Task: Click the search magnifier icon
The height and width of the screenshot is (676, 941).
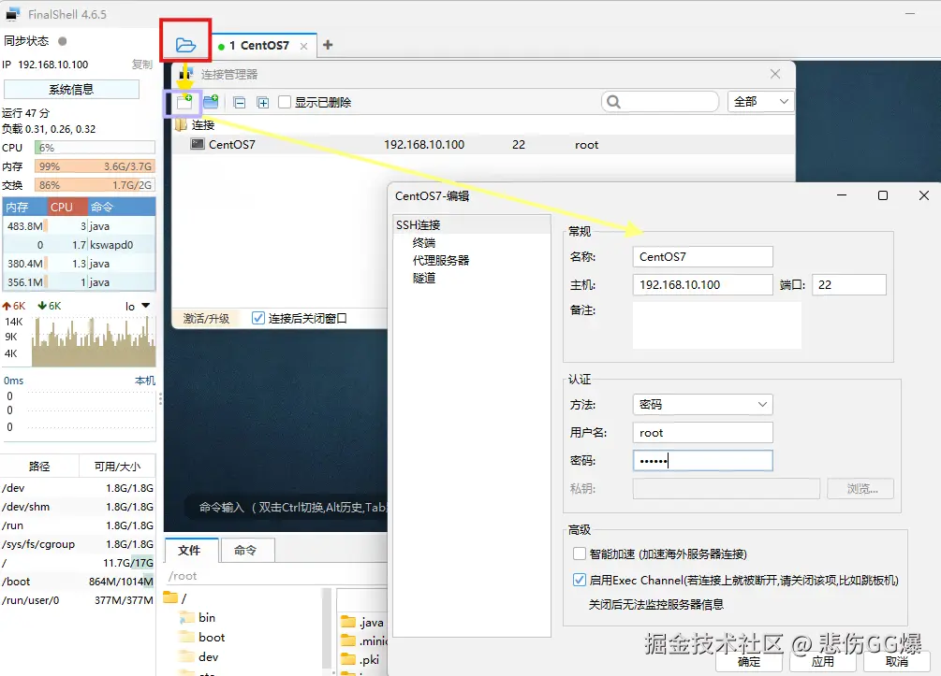Action: tap(613, 102)
